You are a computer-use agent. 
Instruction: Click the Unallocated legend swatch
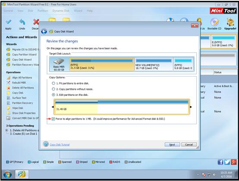(126, 162)
